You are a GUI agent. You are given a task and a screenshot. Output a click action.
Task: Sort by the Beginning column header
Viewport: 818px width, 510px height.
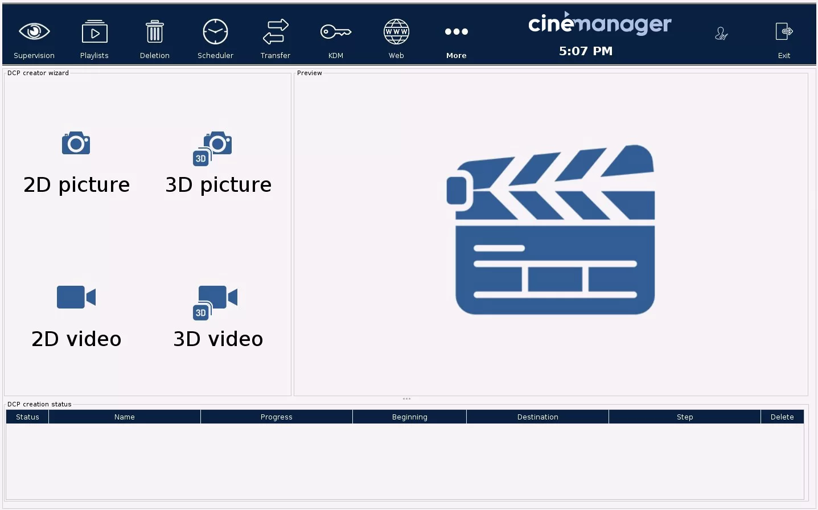click(410, 417)
